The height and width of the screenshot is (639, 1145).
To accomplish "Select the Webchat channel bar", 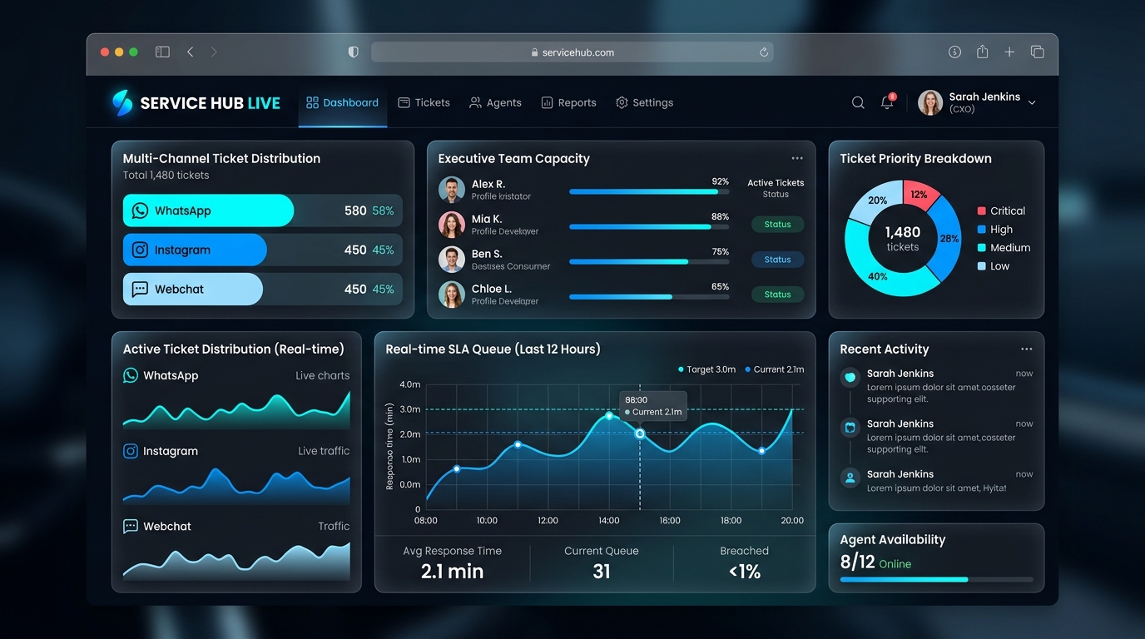I will (263, 289).
